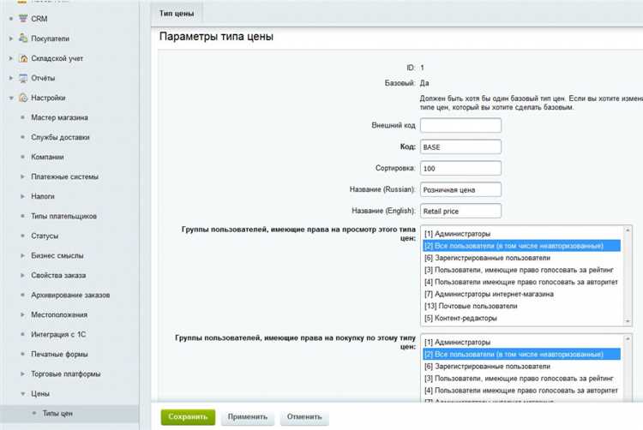Select [2] Все пользователи in view-rights list
643x430 pixels.
coord(521,246)
